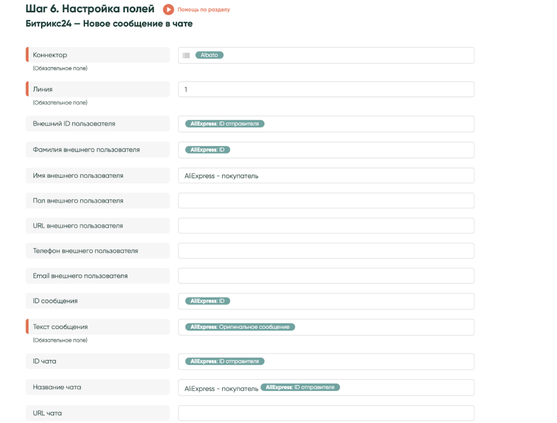Click the empty Телефон внешнего пользователя field
Screen dimensions: 557x423
[x=326, y=251]
